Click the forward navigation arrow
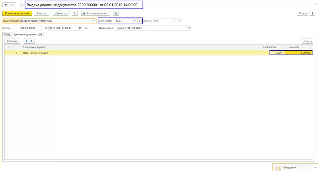Image resolution: width=318 pixels, height=171 pixels. (13, 5)
